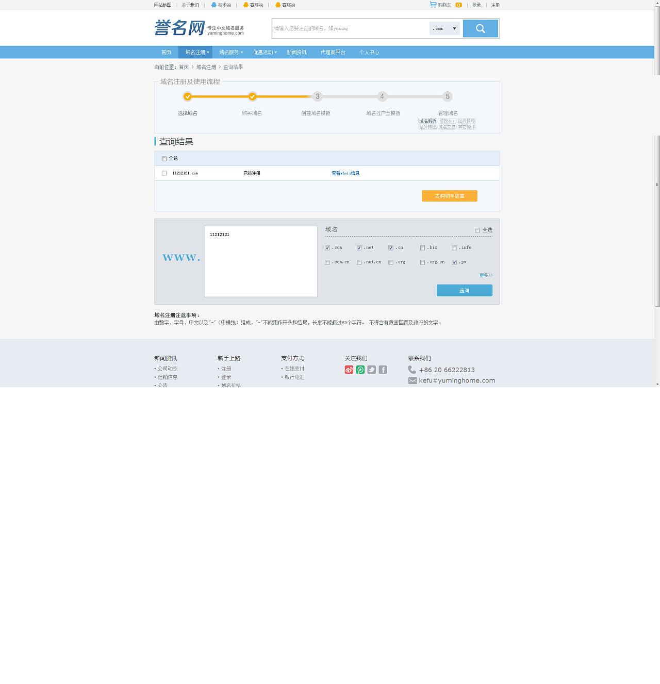
Task: Click the 技术QQ penguin icon
Action: point(213,5)
